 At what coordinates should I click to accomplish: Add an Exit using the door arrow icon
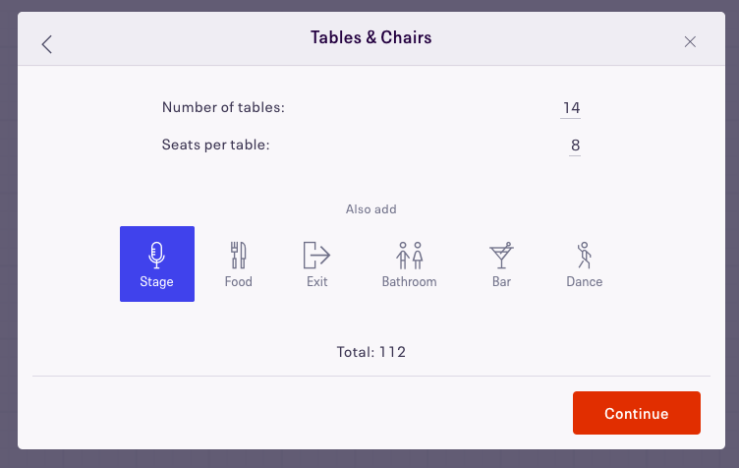point(316,255)
